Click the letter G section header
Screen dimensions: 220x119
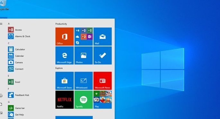click(9, 102)
